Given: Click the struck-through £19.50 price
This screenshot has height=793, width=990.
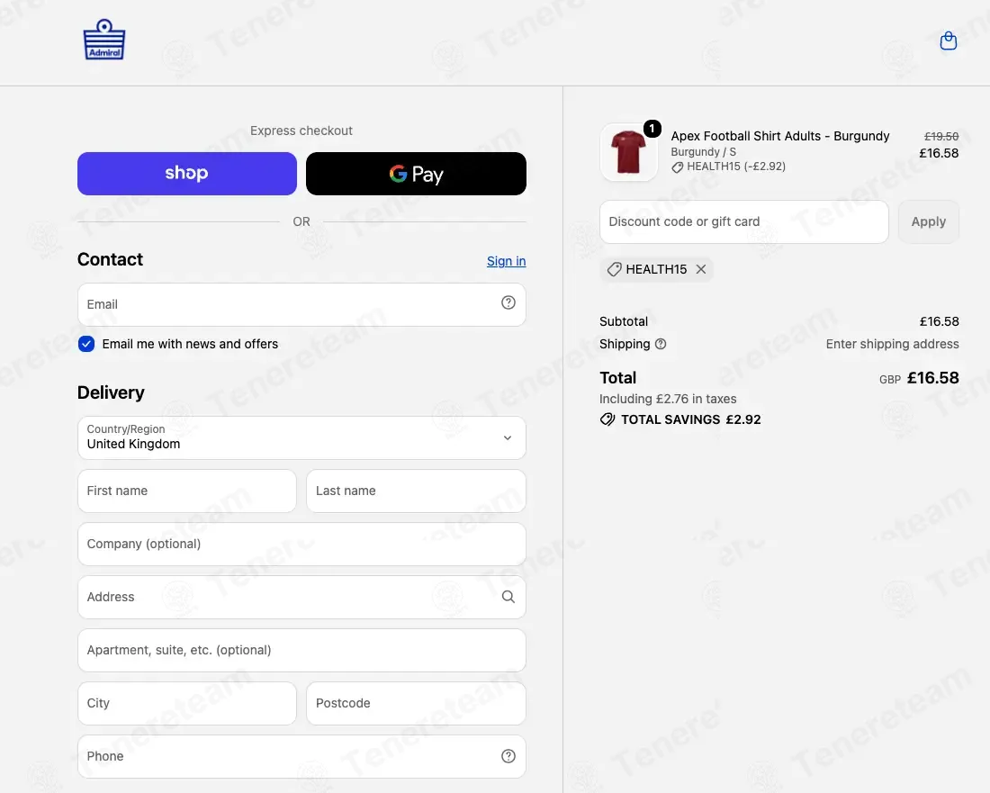Looking at the screenshot, I should point(941,137).
